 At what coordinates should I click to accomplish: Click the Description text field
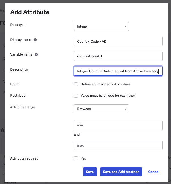118,71
